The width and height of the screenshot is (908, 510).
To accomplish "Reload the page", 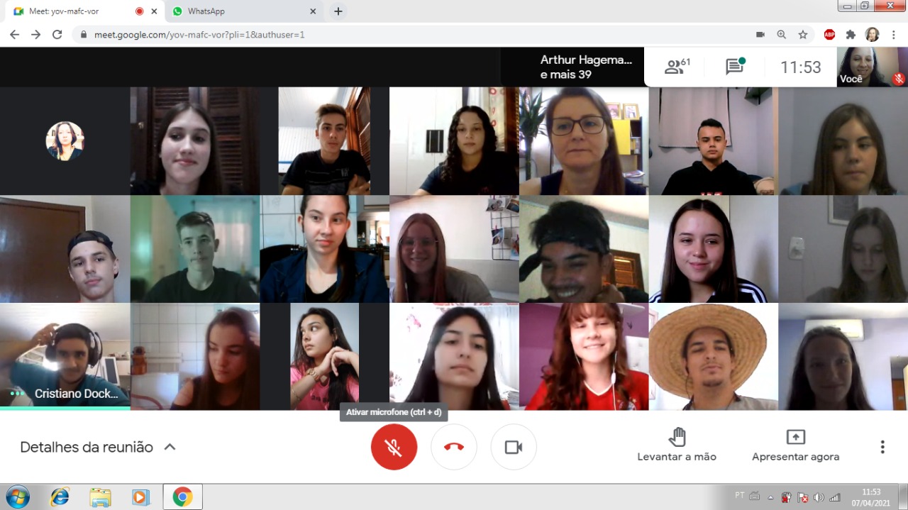I will (57, 34).
